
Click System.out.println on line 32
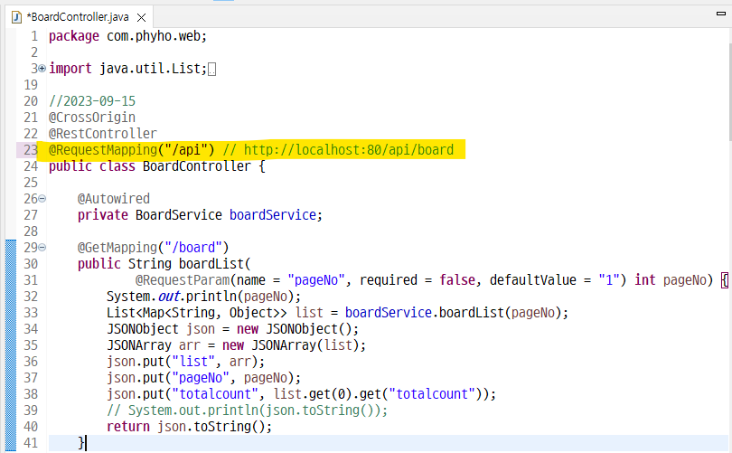tap(172, 297)
